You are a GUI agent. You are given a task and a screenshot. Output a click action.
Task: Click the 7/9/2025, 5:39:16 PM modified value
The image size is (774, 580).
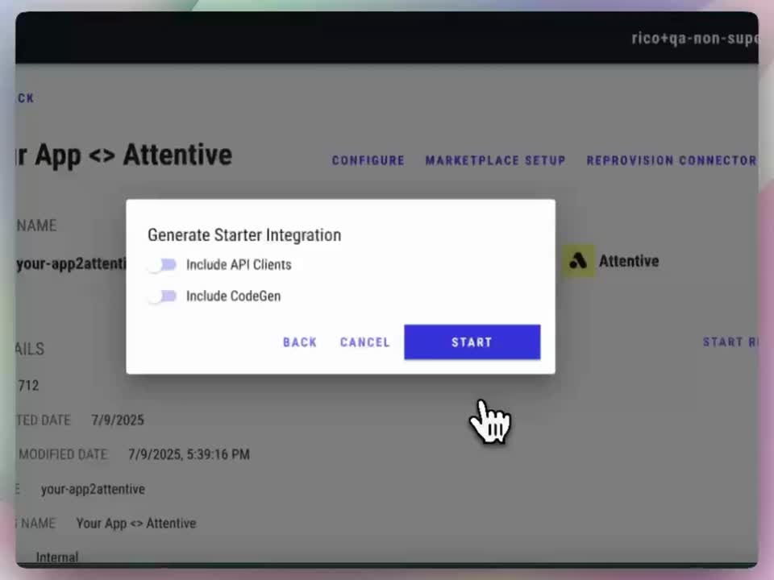tap(189, 454)
